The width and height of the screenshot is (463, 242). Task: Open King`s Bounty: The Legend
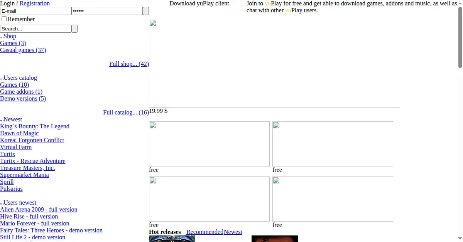(x=35, y=126)
